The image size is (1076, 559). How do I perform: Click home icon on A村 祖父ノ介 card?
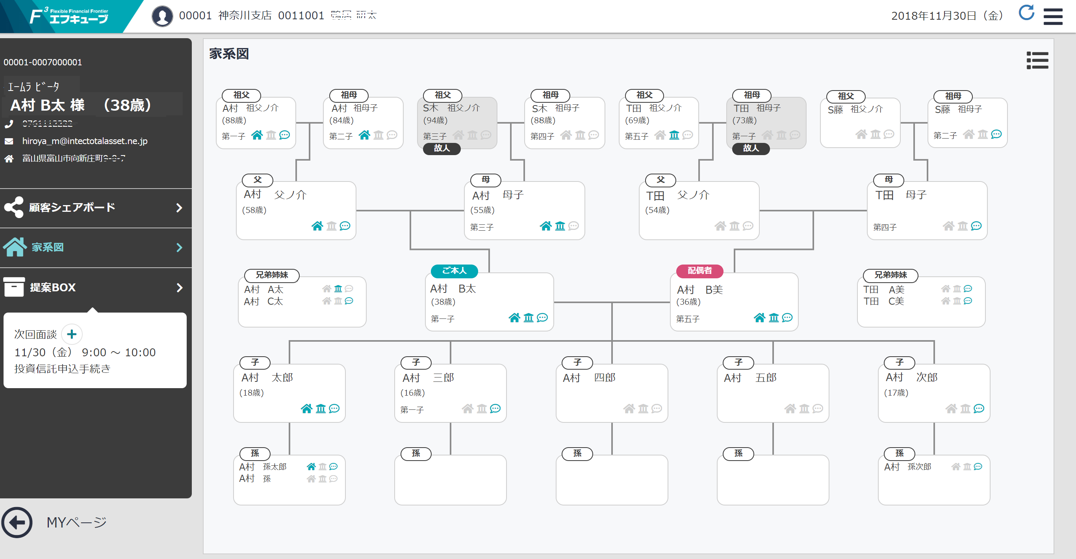click(257, 135)
